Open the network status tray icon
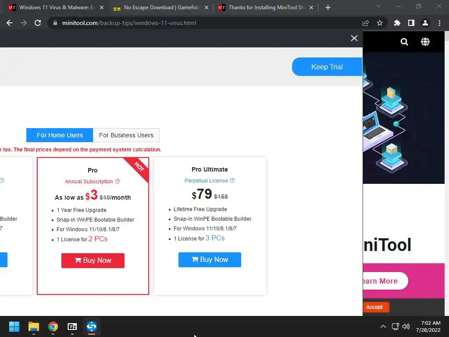Image resolution: width=449 pixels, height=337 pixels. tap(396, 326)
